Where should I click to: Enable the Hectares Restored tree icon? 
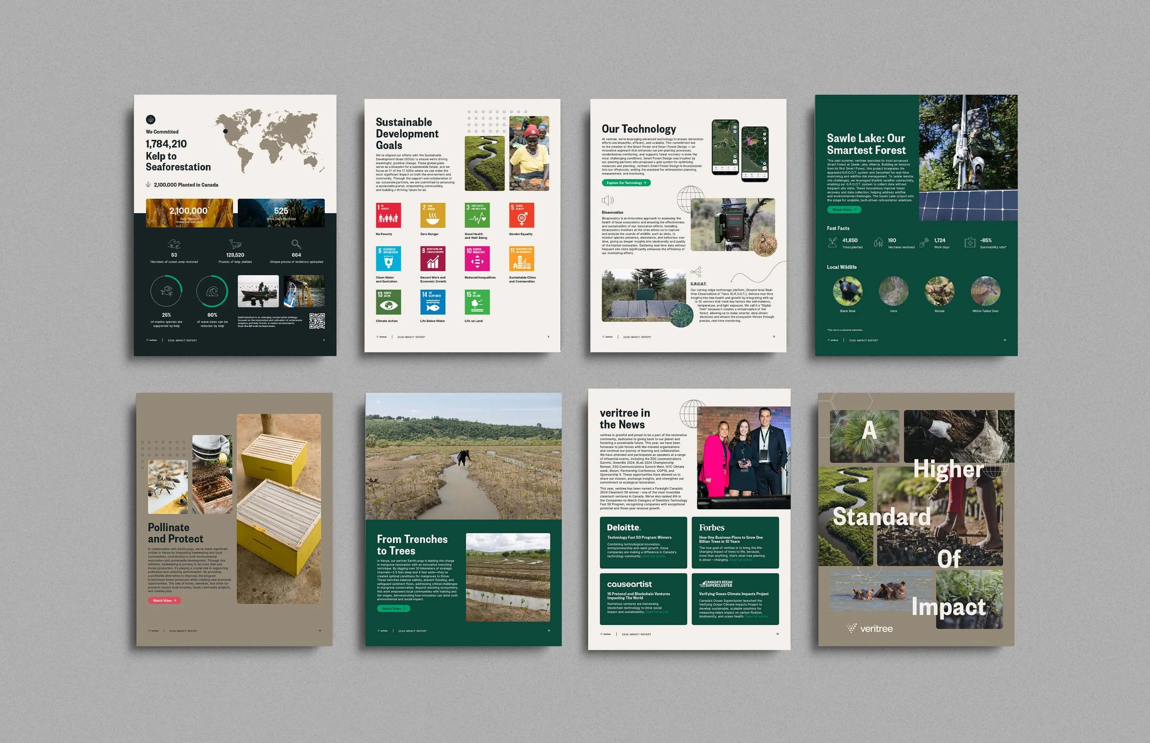(879, 242)
